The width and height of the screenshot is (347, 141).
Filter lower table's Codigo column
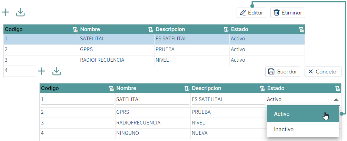point(112,89)
